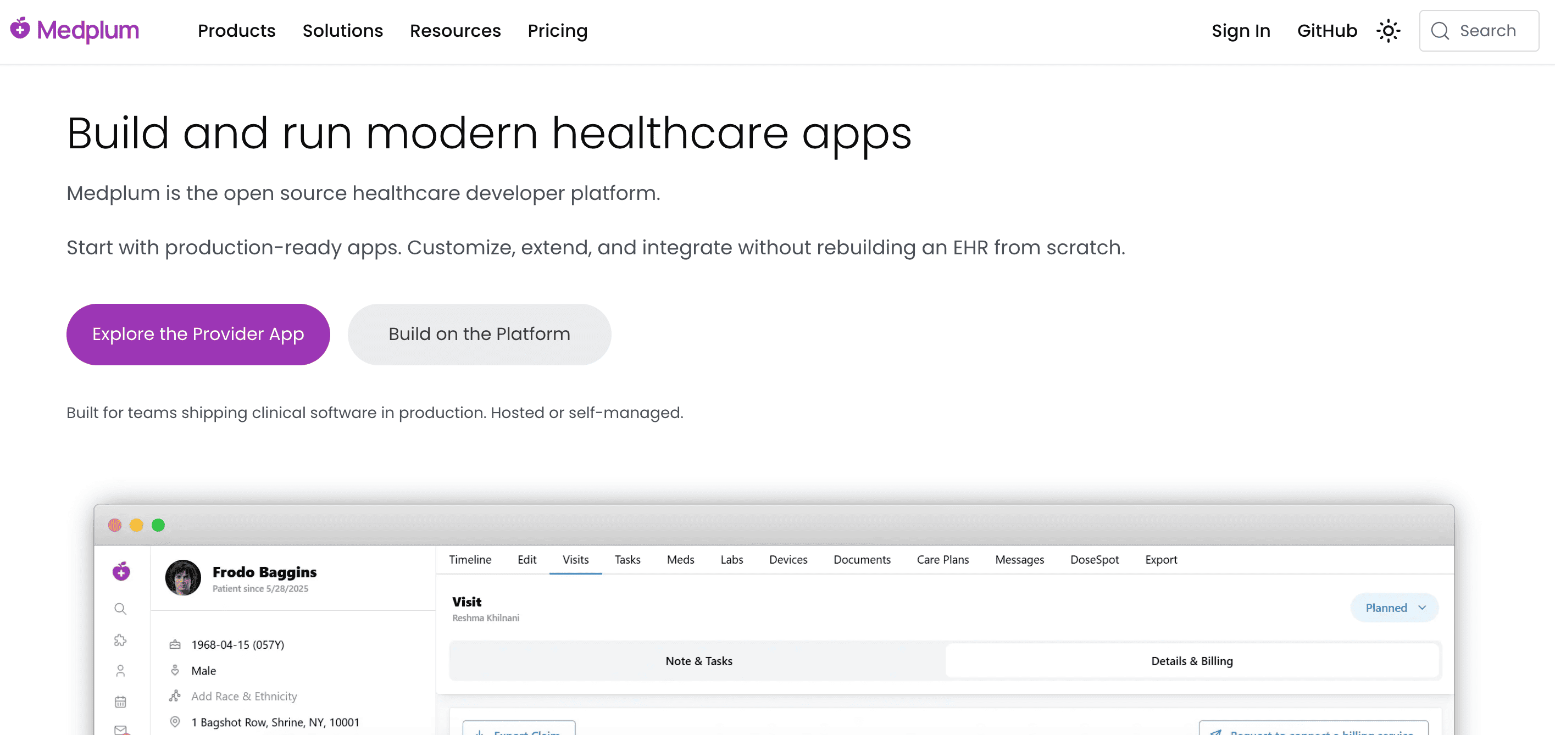
Task: Click Frodo Baggins patient avatar
Action: [x=183, y=577]
